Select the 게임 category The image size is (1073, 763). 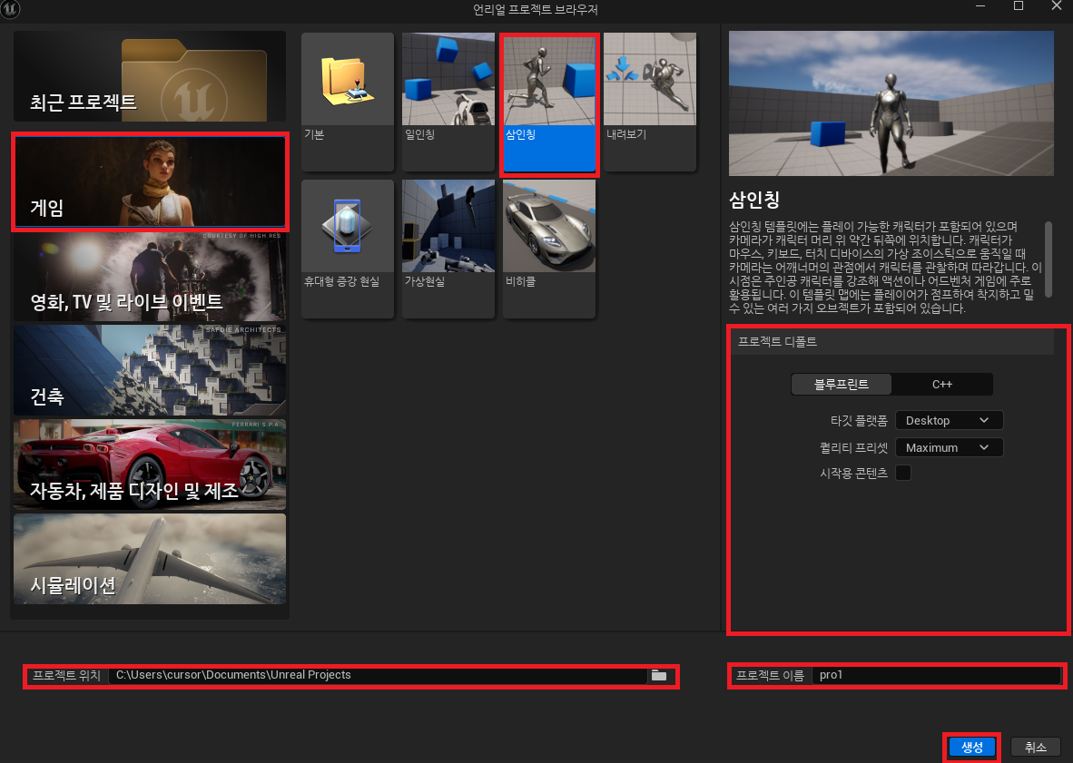150,181
